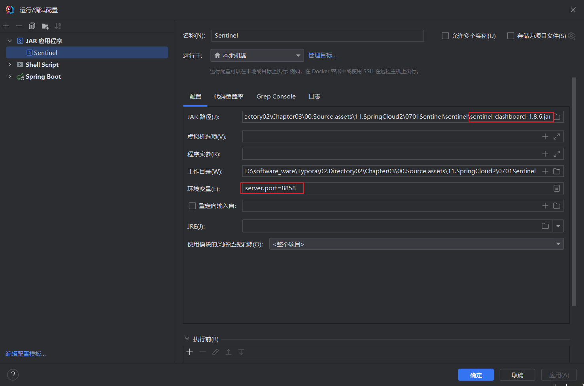Remove the selected configuration with the minus icon
The width and height of the screenshot is (584, 386).
coord(19,26)
